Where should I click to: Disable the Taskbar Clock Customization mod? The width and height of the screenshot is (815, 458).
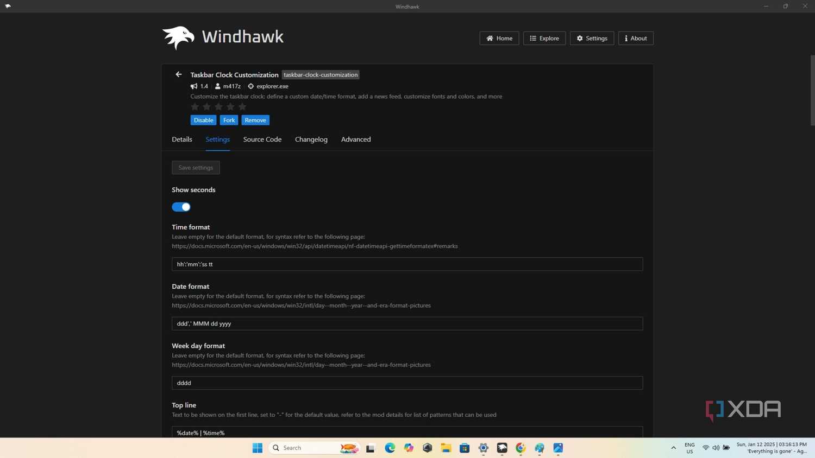pyautogui.click(x=203, y=120)
